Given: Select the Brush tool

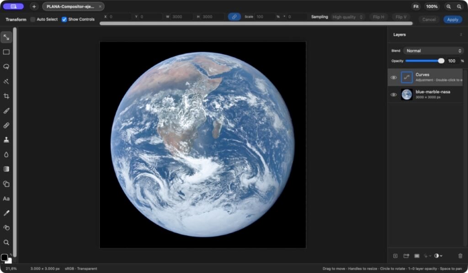Looking at the screenshot, I should click(6, 110).
